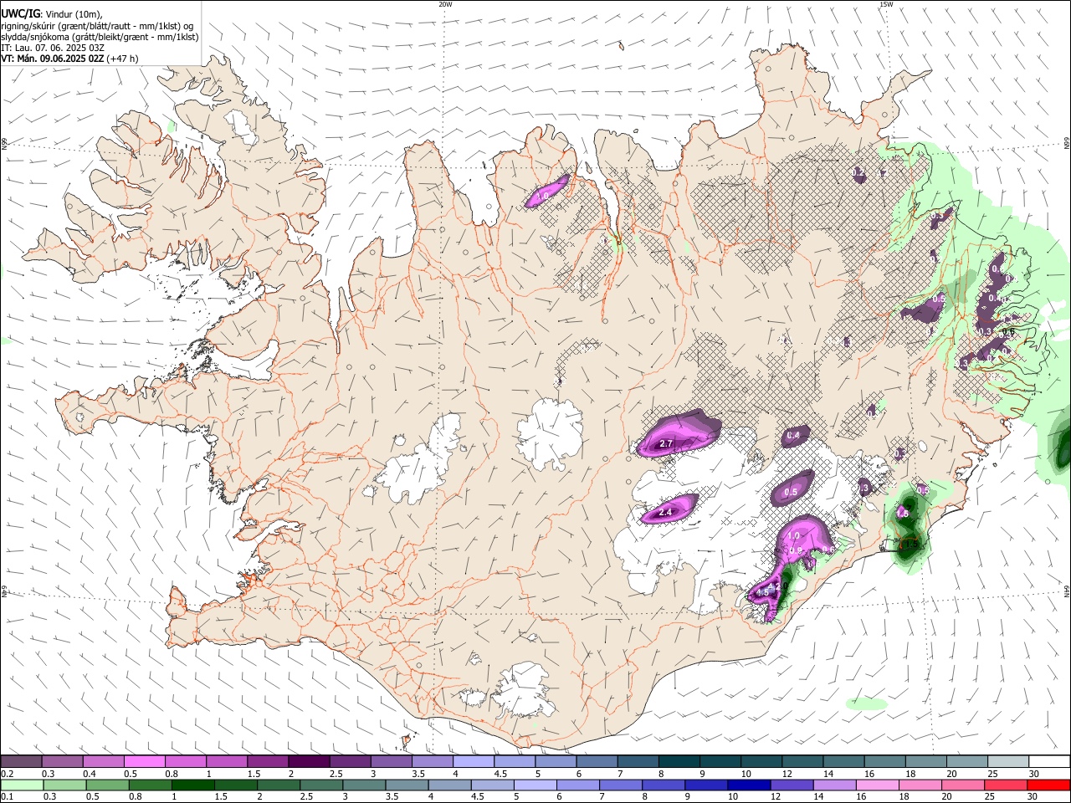Screen dimensions: 1071x803
Task: Select the darkest green 1 swatch in the rain legend
Action: [193, 785]
